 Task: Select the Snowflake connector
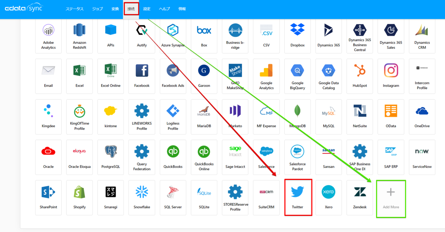[x=142, y=198]
